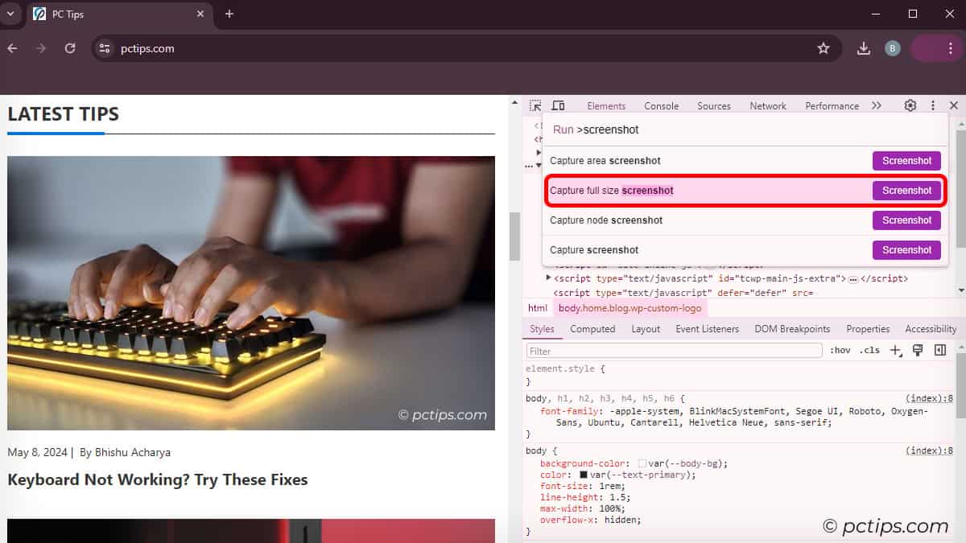View site information icon in address bar

click(x=105, y=48)
